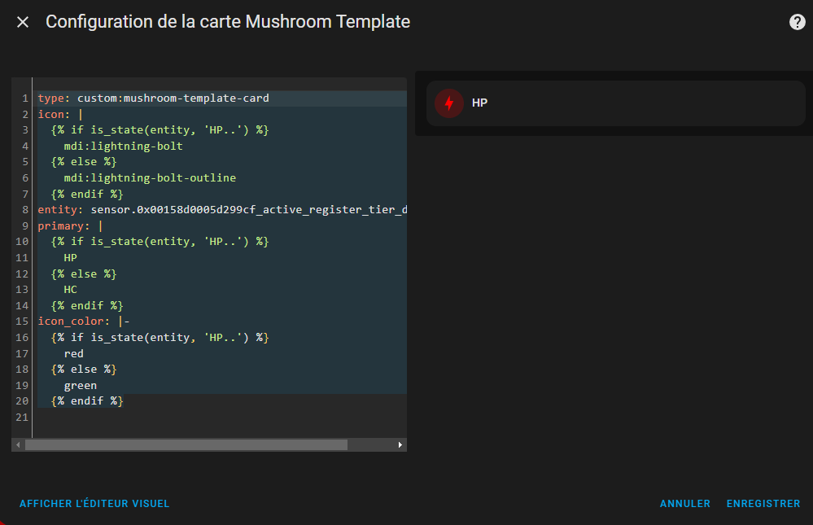This screenshot has height=525, width=813.
Task: Click the word green in code
Action: click(81, 386)
